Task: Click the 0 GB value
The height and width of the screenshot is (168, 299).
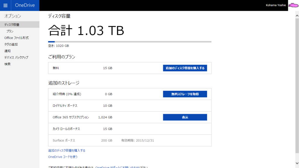Action: [109, 94]
